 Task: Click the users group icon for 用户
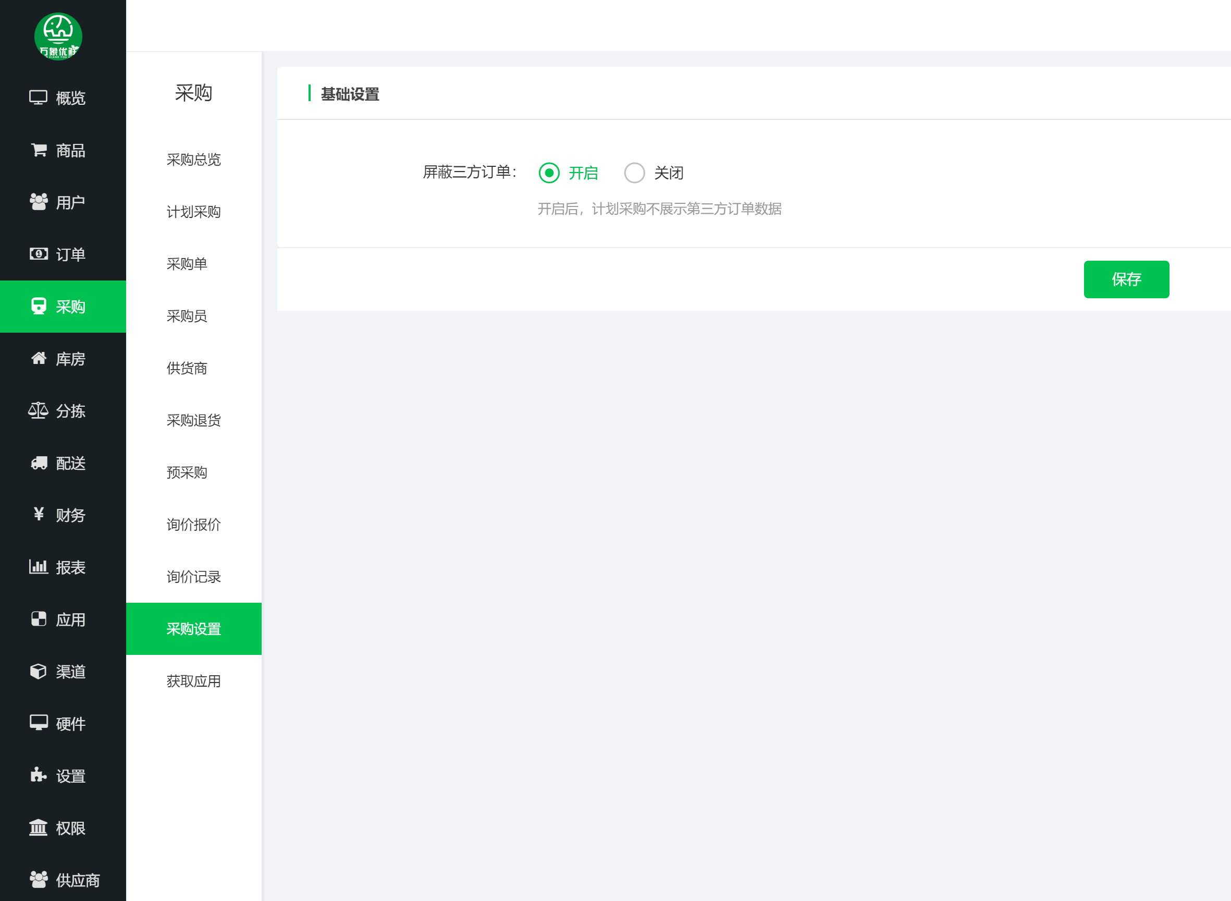click(38, 202)
